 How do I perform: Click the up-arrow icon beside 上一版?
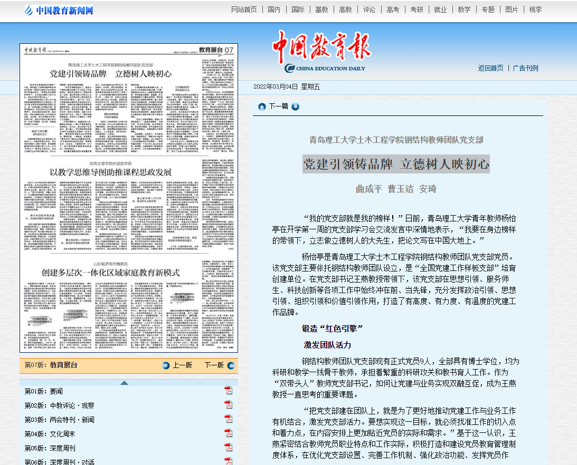click(x=166, y=365)
